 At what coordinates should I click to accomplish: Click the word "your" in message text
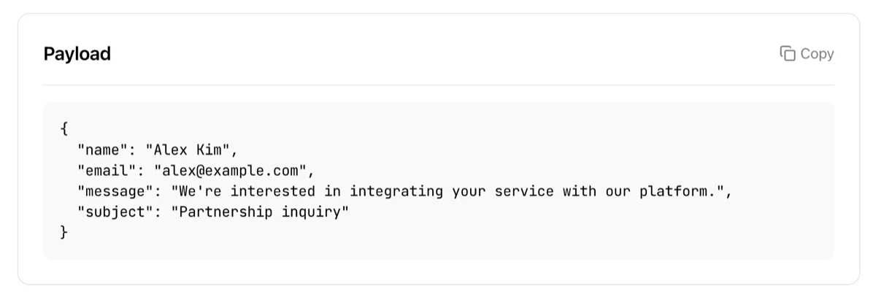[469, 192]
